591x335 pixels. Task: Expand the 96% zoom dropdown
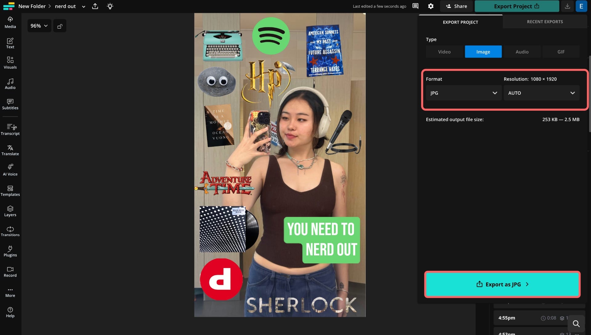pyautogui.click(x=39, y=26)
